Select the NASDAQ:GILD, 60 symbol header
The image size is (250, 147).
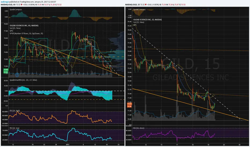click(8, 5)
